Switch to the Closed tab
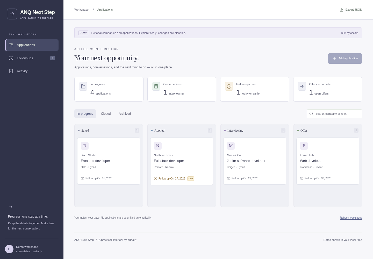373x259 pixels. [x=106, y=114]
